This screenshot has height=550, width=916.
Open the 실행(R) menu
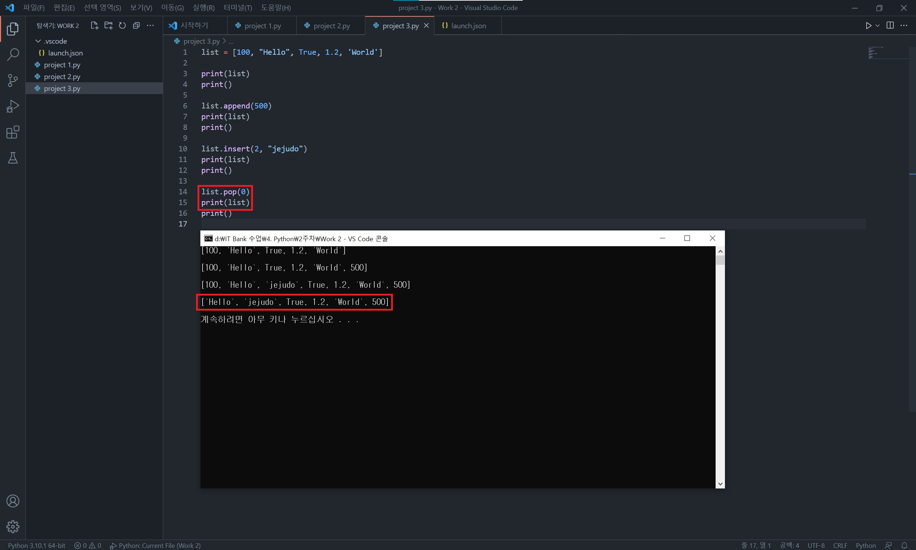(x=204, y=8)
